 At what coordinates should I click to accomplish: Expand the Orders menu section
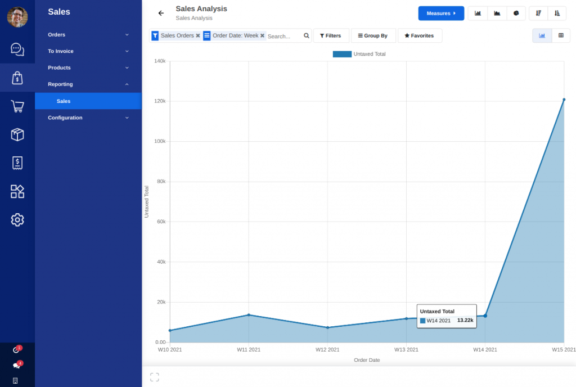tap(88, 35)
